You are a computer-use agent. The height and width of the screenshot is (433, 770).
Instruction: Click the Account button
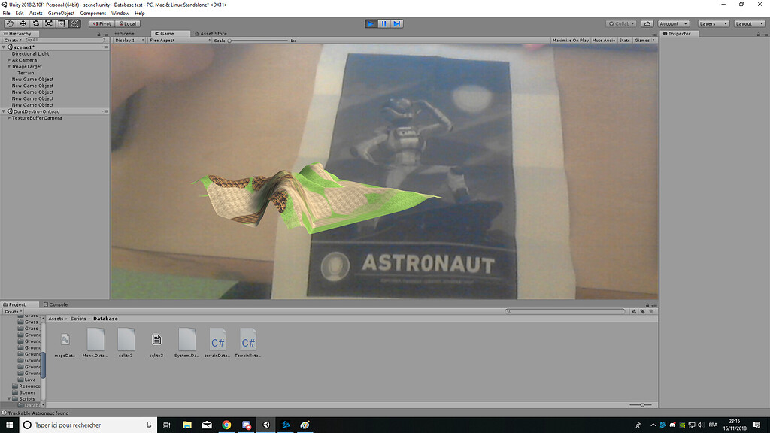tap(673, 23)
